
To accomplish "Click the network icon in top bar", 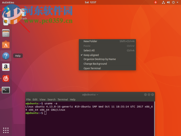I will coord(163,2).
